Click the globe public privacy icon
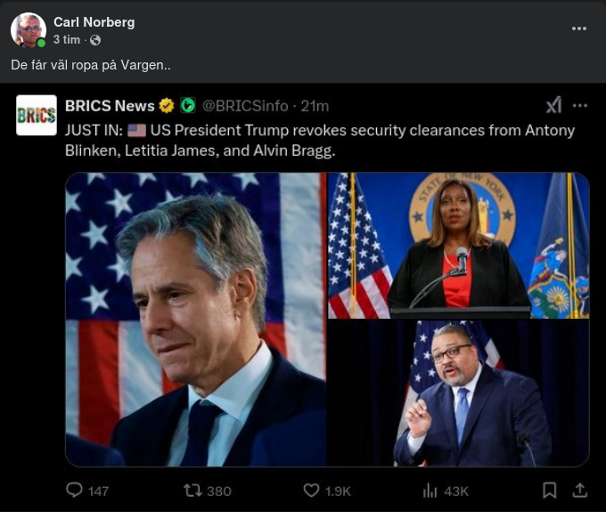Image resolution: width=606 pixels, height=512 pixels. coord(95,40)
